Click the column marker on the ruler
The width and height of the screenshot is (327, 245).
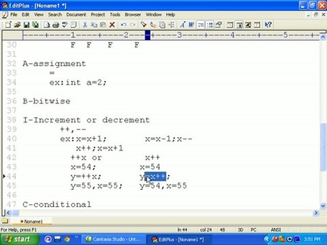[x=148, y=35]
